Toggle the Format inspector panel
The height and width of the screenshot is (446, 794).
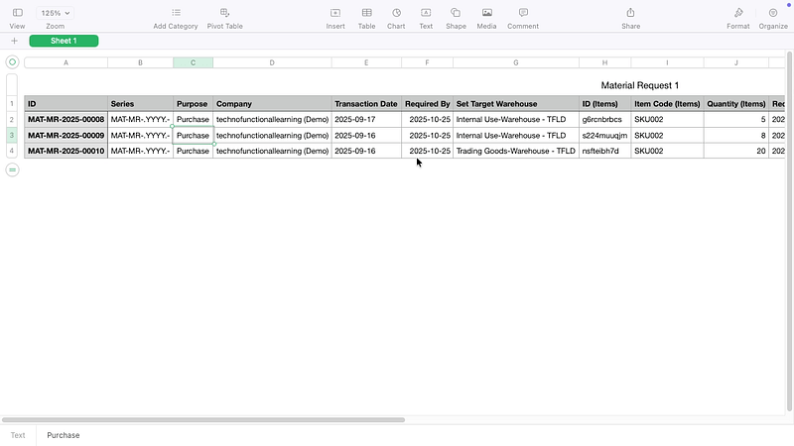click(x=737, y=13)
